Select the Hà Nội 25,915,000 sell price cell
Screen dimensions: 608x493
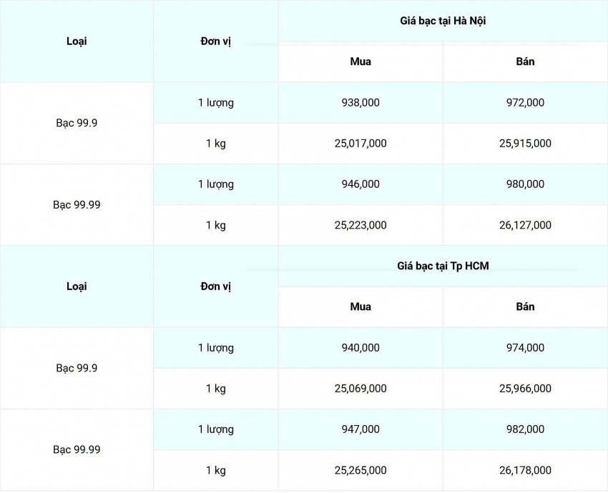click(525, 144)
